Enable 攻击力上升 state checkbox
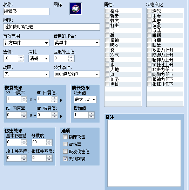Image resolution: width=189 pixels, height=190 pixels. (x=149, y=50)
